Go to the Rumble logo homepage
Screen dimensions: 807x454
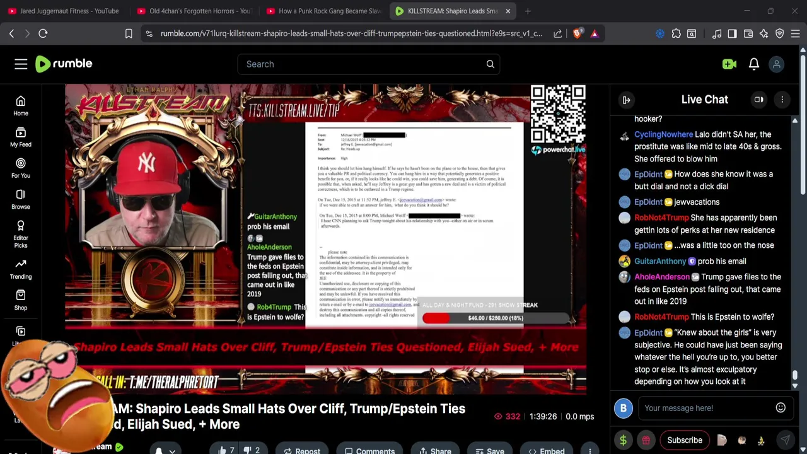(64, 64)
